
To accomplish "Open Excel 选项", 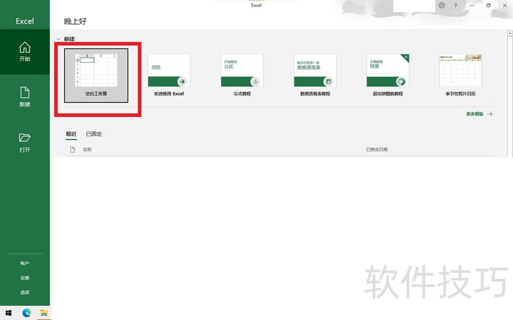I will click(25, 292).
